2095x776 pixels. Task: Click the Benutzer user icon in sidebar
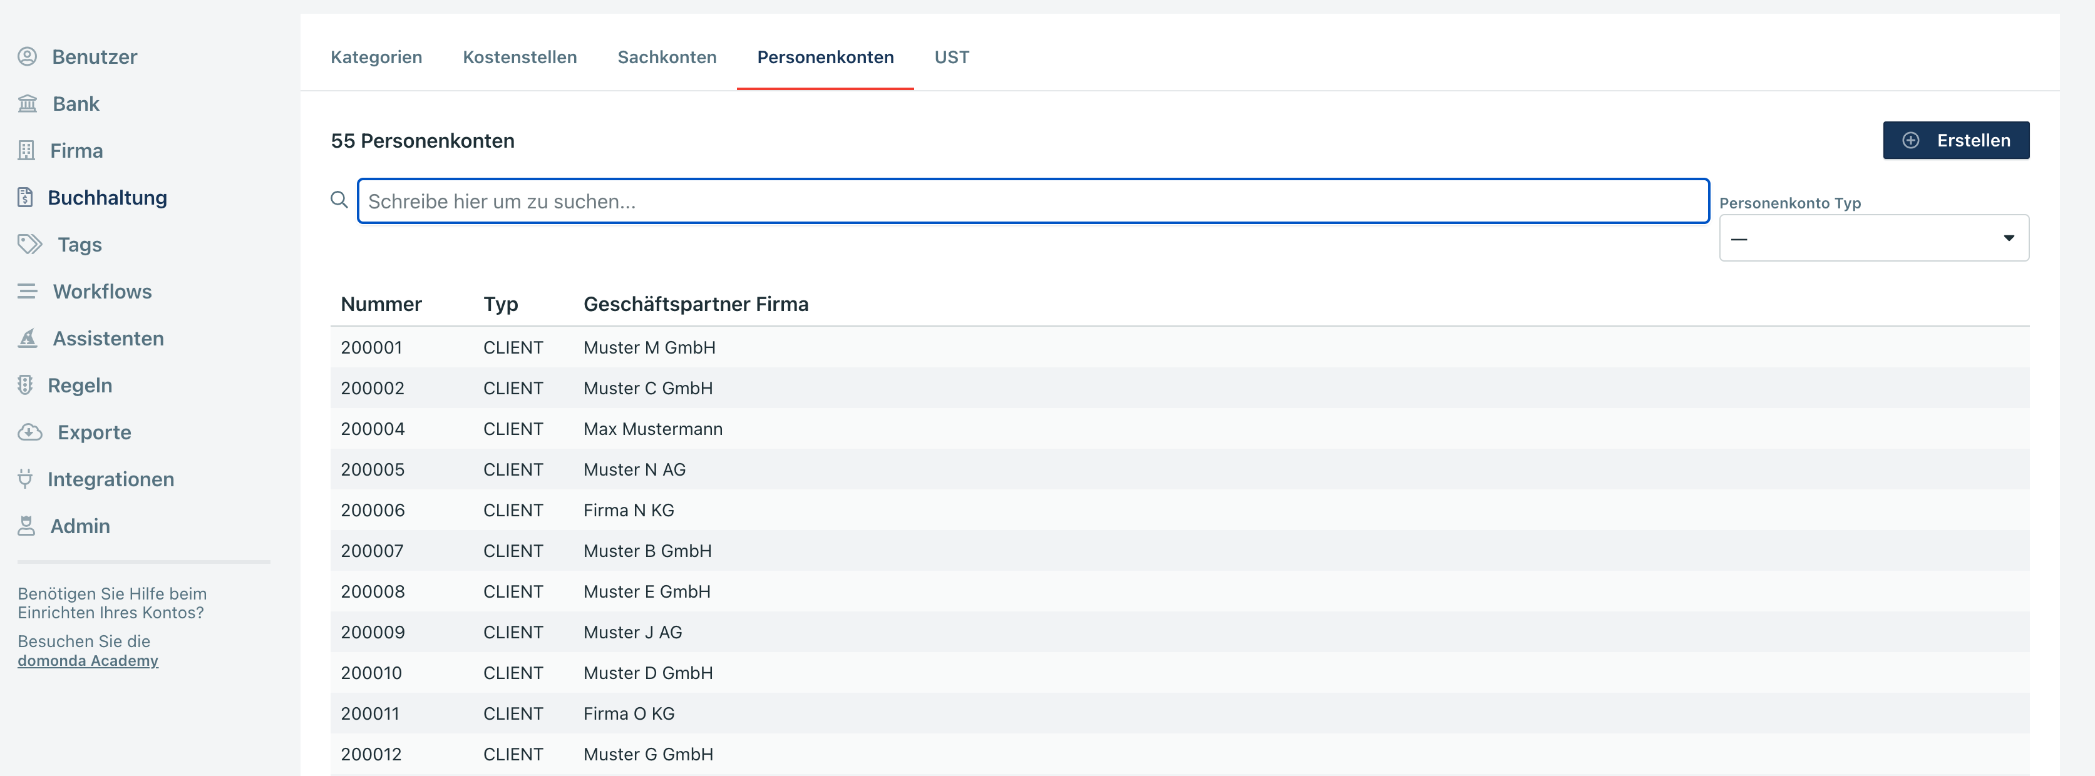point(28,57)
